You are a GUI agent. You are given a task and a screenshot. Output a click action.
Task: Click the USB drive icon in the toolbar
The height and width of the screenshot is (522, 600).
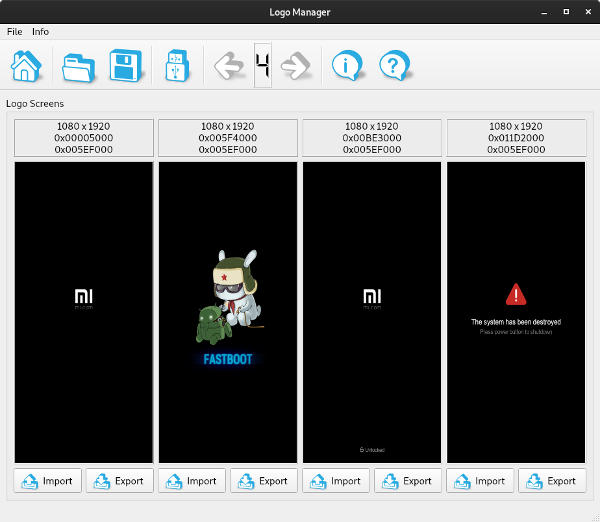[x=177, y=65]
